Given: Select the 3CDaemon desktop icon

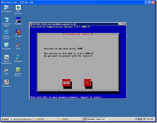Looking at the screenshot, I should coord(18,21).
